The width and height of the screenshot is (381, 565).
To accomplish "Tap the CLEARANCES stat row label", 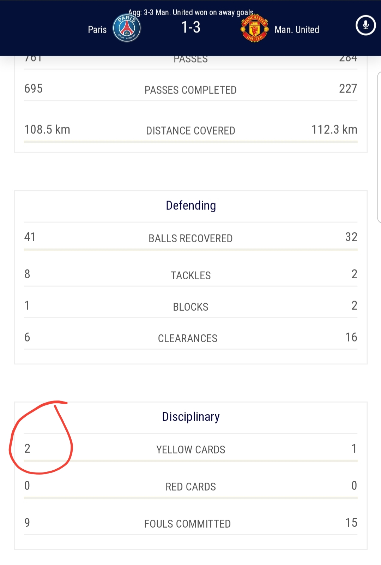I will point(188,338).
